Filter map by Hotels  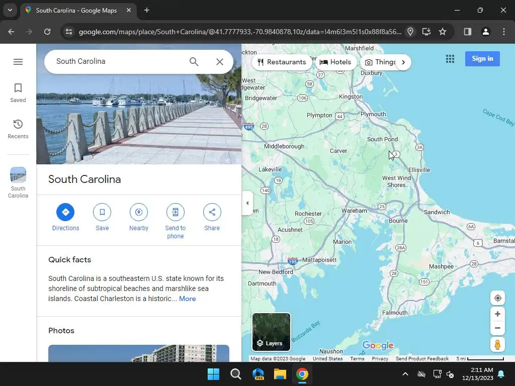(x=335, y=62)
